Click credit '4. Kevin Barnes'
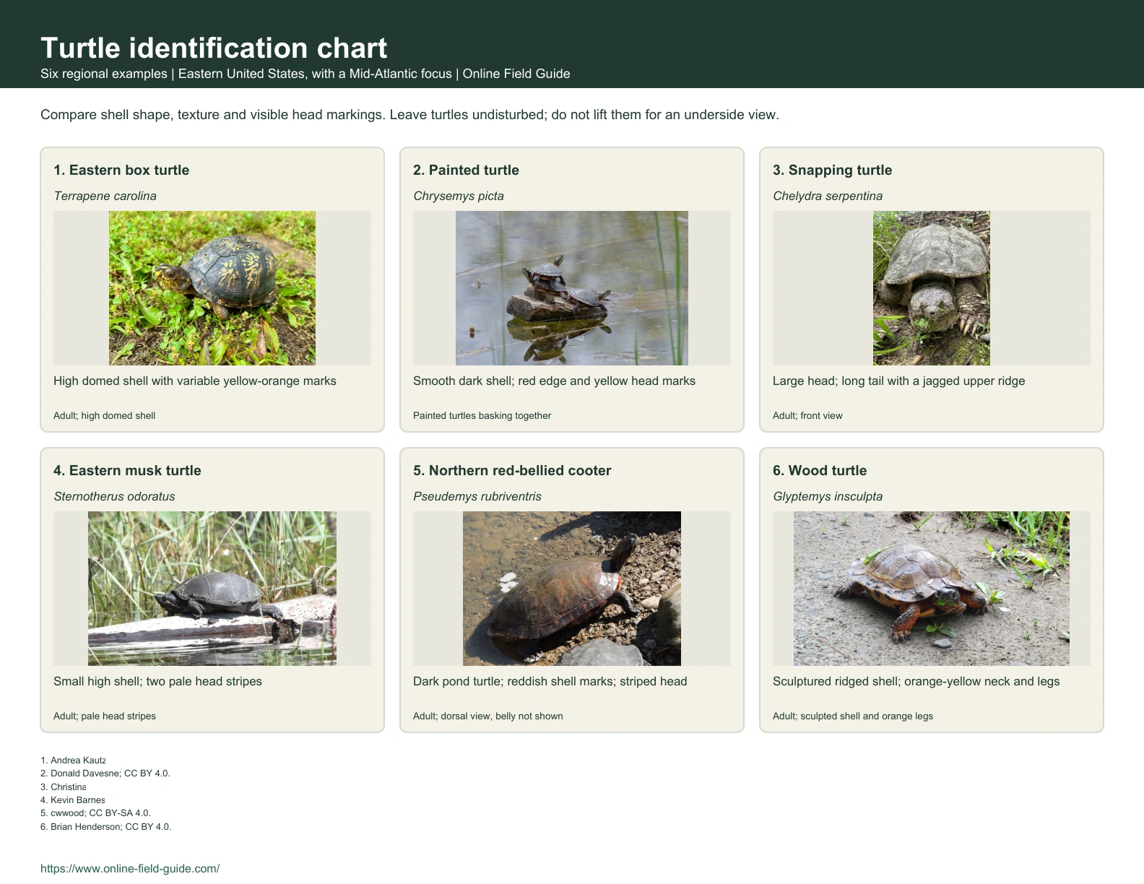 tap(73, 799)
